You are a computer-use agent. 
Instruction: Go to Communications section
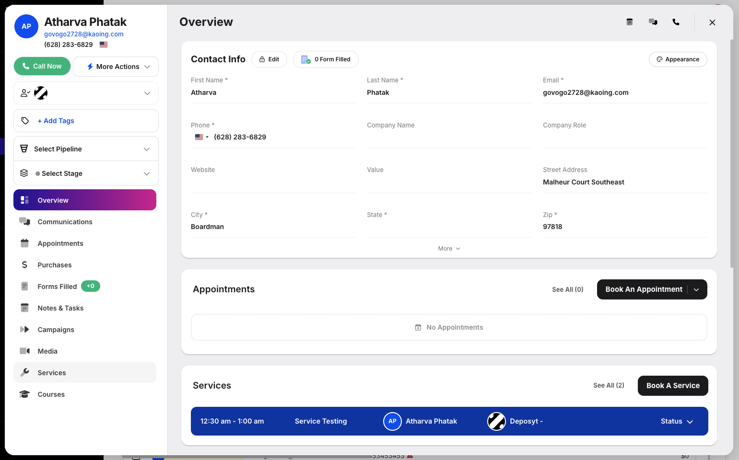pyautogui.click(x=85, y=221)
